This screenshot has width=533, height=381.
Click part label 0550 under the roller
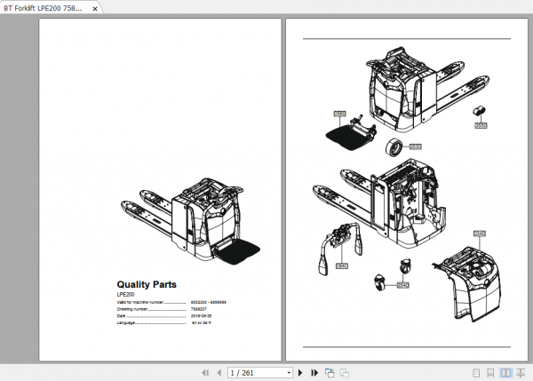[481, 125]
